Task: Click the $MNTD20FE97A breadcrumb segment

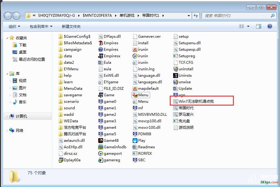Action: (97, 15)
